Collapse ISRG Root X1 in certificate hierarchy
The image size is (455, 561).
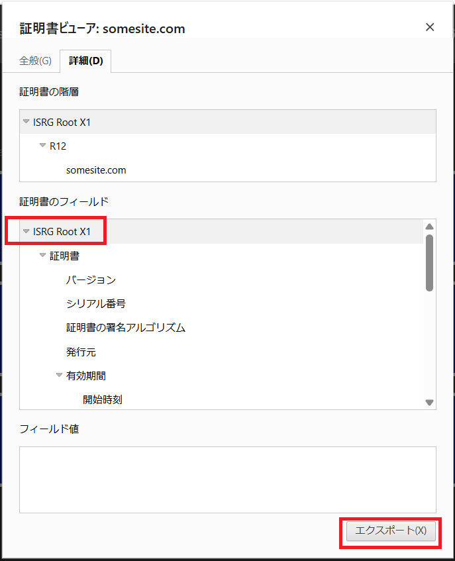[26, 122]
